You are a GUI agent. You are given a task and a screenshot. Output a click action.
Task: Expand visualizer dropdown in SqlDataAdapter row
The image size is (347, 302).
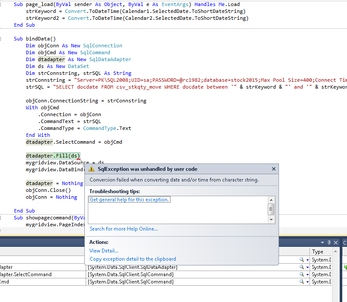[307, 268]
